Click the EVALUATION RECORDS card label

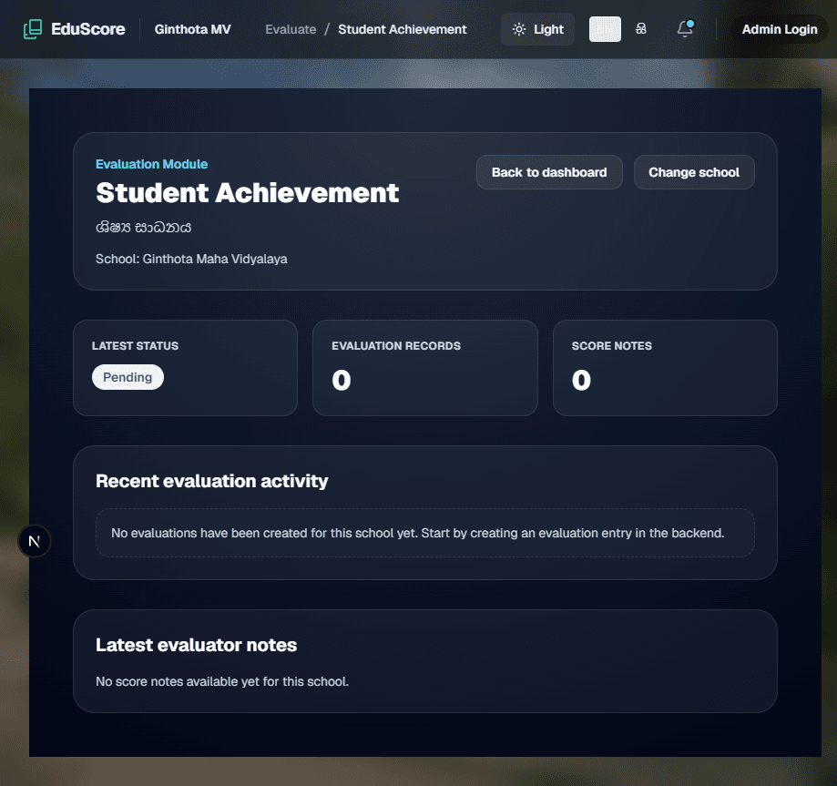396,346
